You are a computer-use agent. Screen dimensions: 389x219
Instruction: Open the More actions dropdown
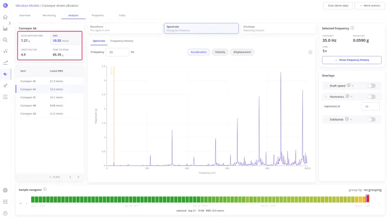coord(370,5)
